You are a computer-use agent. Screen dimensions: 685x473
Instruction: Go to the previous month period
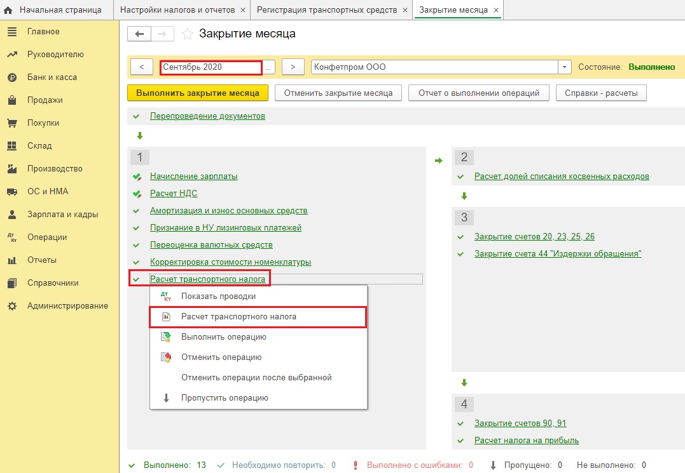pos(141,67)
